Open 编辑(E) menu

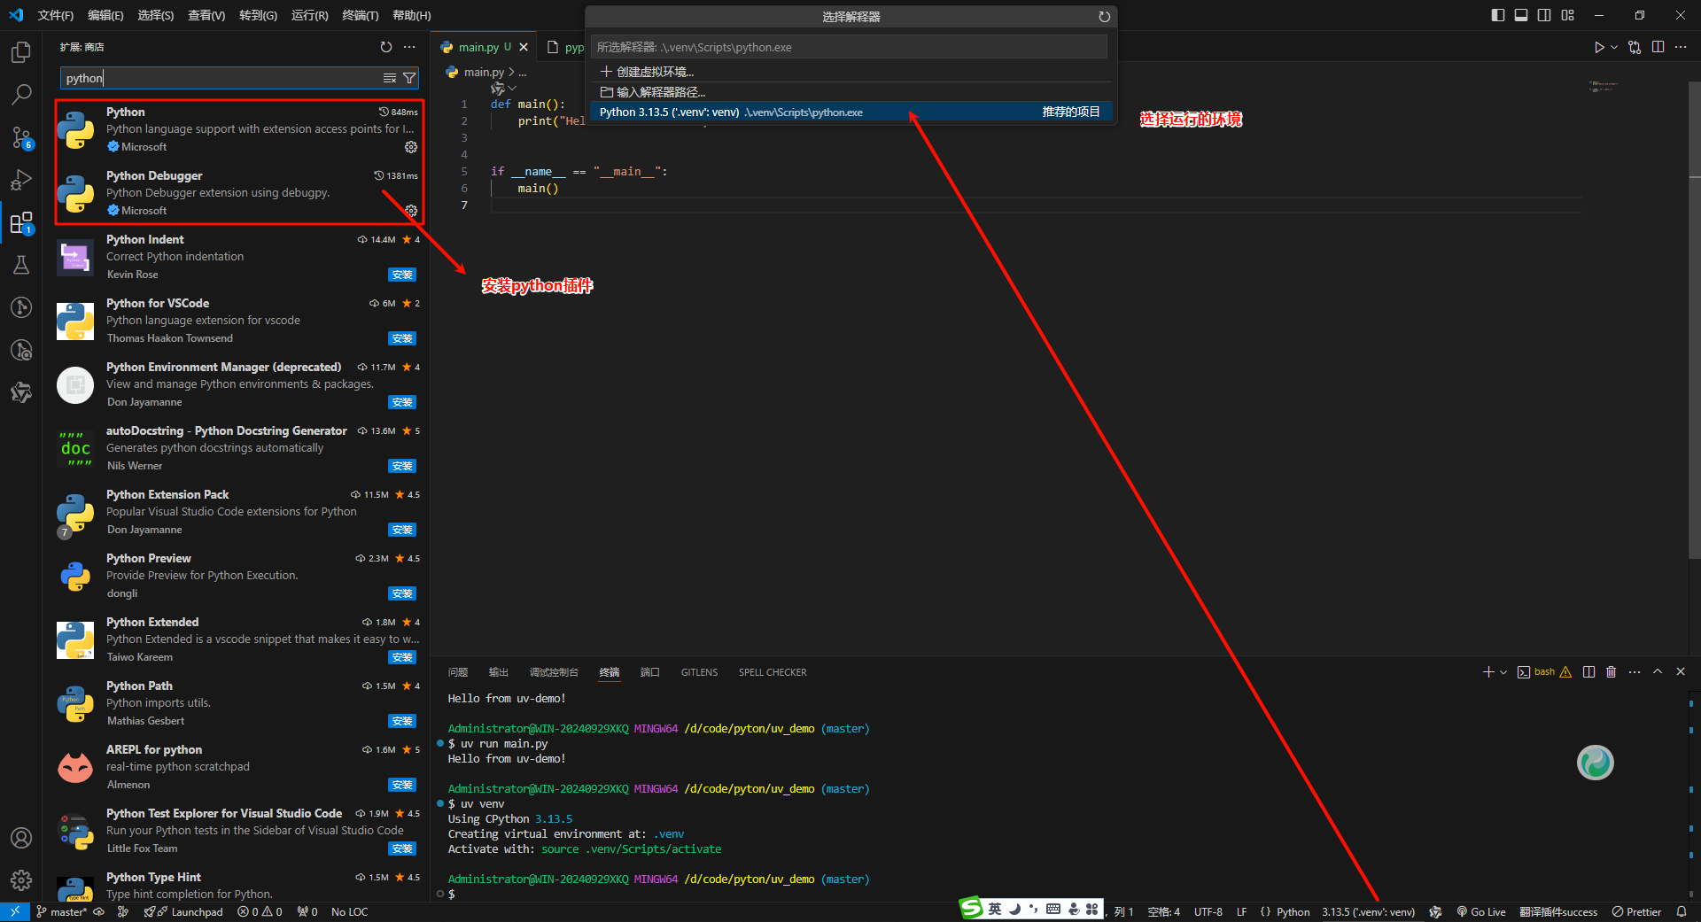(x=105, y=15)
